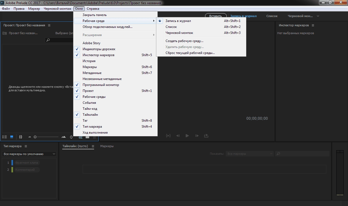This screenshot has height=206, width=348.
Task: Uncheck Таймлайн in the Окно menu
Action: [x=115, y=115]
